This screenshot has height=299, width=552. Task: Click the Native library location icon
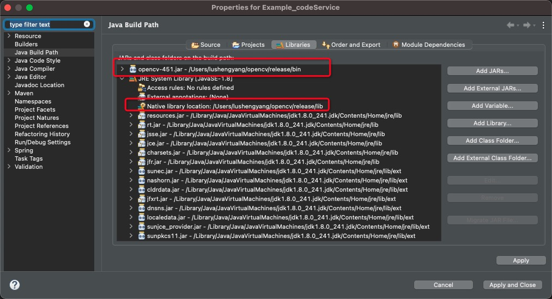142,106
